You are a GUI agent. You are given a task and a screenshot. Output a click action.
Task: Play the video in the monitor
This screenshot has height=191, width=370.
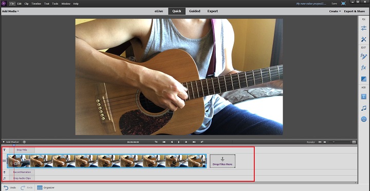[x=179, y=142]
